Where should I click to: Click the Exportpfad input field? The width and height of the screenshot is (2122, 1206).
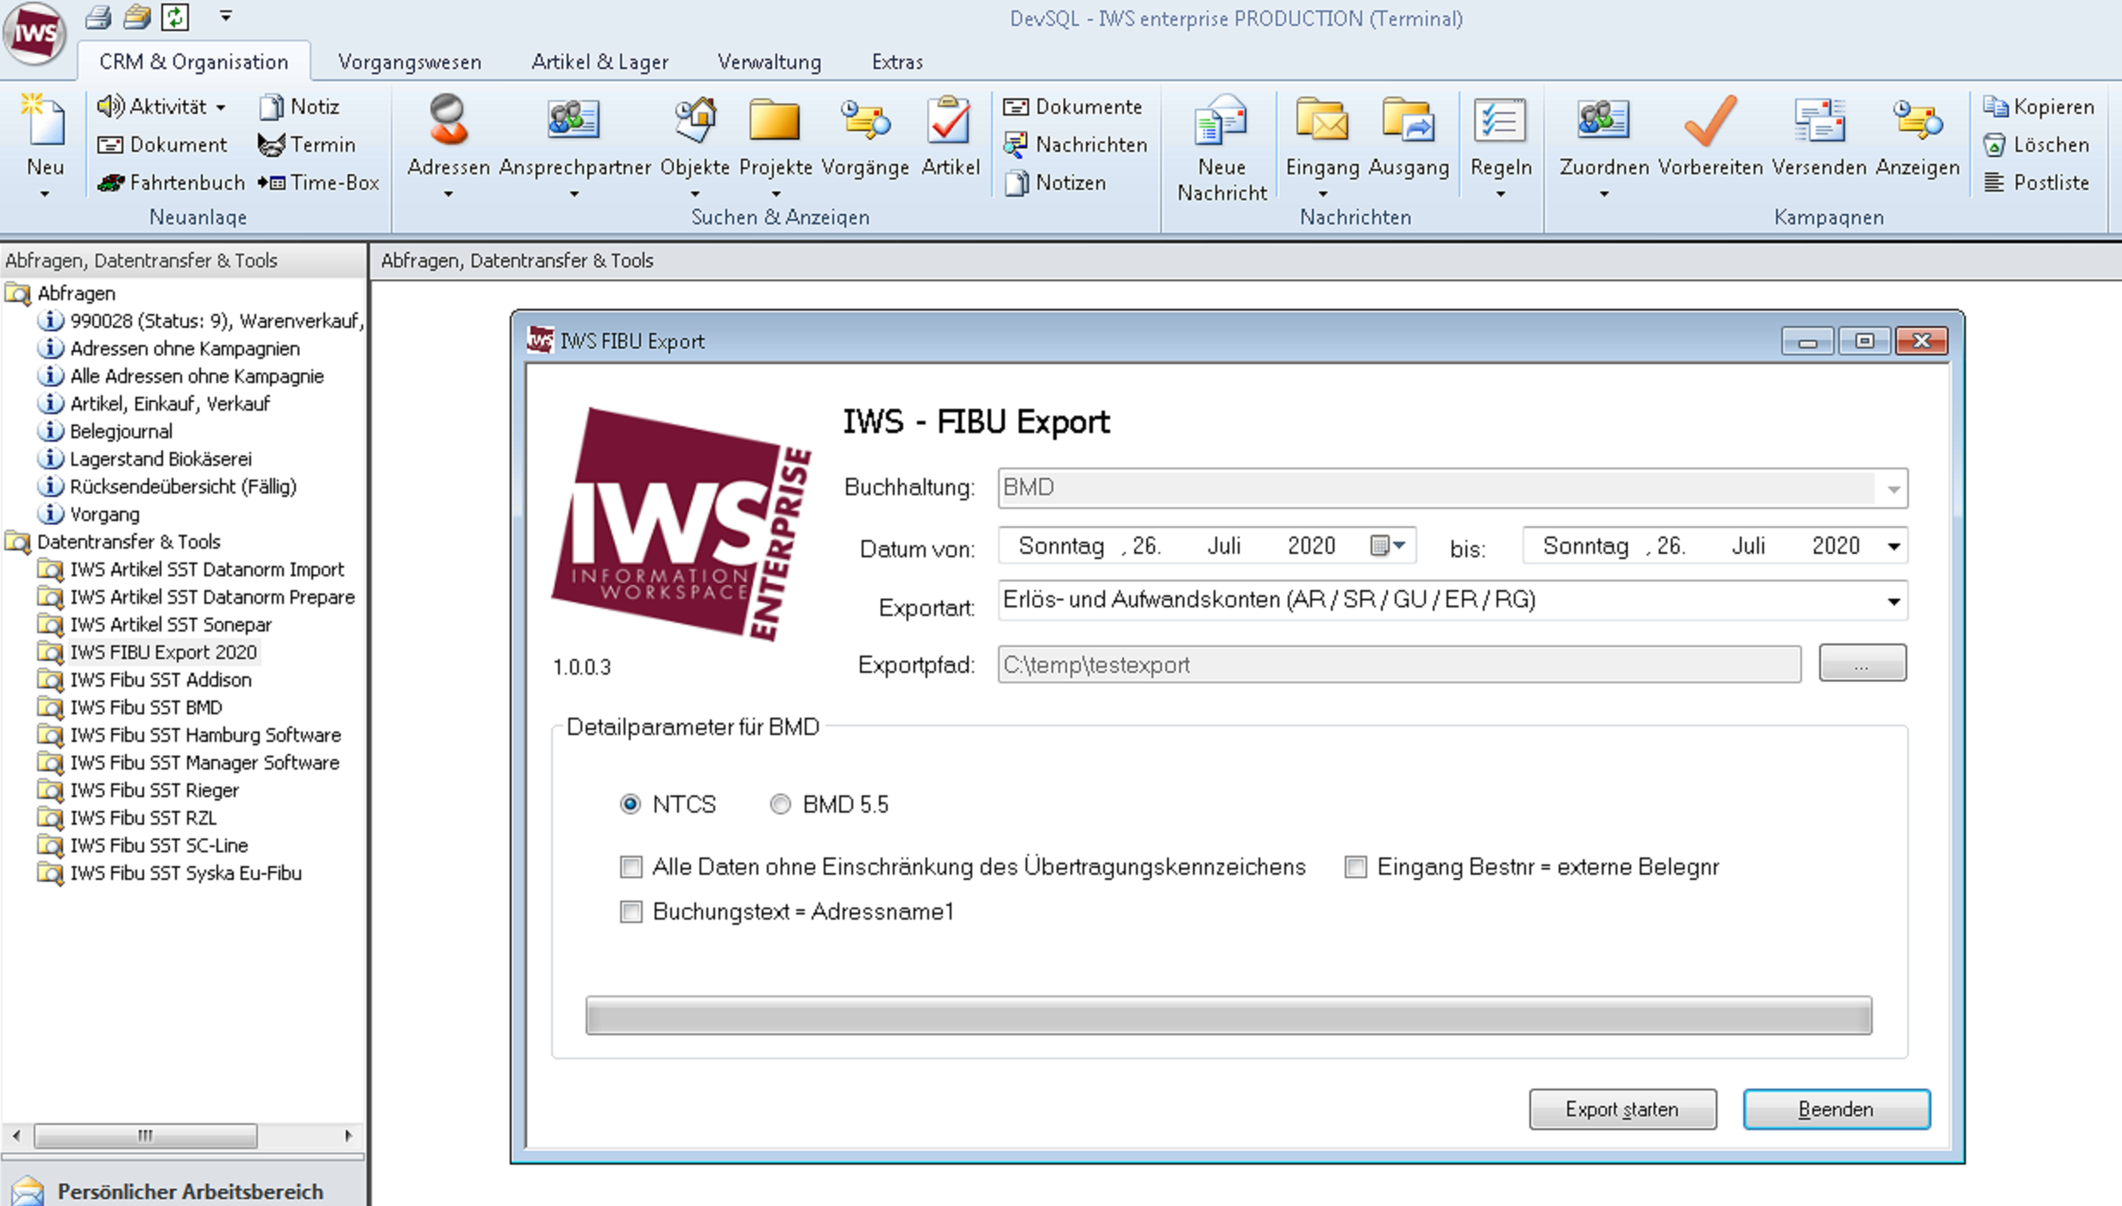(x=1399, y=664)
